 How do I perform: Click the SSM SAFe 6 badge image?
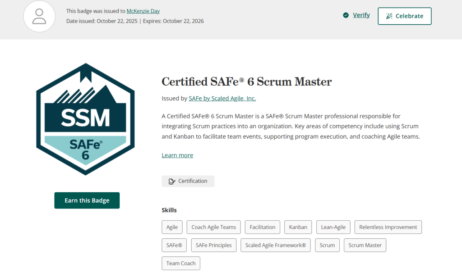coord(85,119)
